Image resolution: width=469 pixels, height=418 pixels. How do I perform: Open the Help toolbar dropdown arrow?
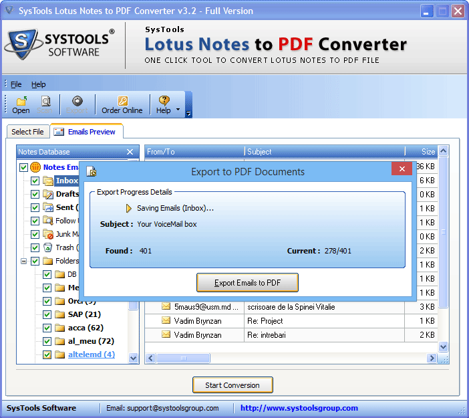tap(178, 109)
